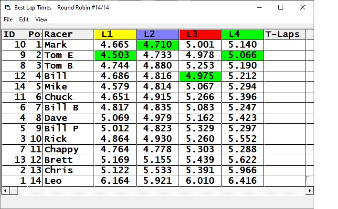The image size is (338, 209).
Task: Open the View menu
Action: click(42, 20)
